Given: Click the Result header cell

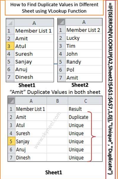Looking at the screenshot, I should coord(85,109).
